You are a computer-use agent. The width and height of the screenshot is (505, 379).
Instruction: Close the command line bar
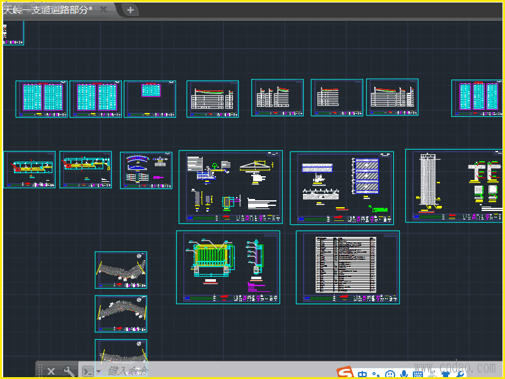click(x=51, y=371)
